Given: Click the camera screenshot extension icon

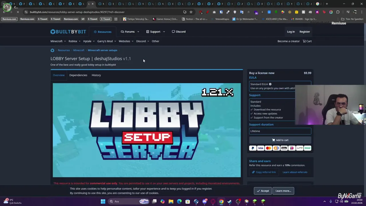Looking at the screenshot, I should tap(214, 12).
